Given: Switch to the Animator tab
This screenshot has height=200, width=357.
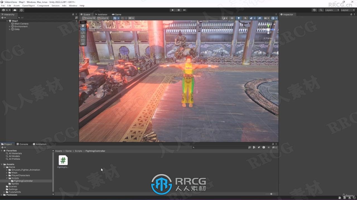Looking at the screenshot, I should click(x=101, y=14).
